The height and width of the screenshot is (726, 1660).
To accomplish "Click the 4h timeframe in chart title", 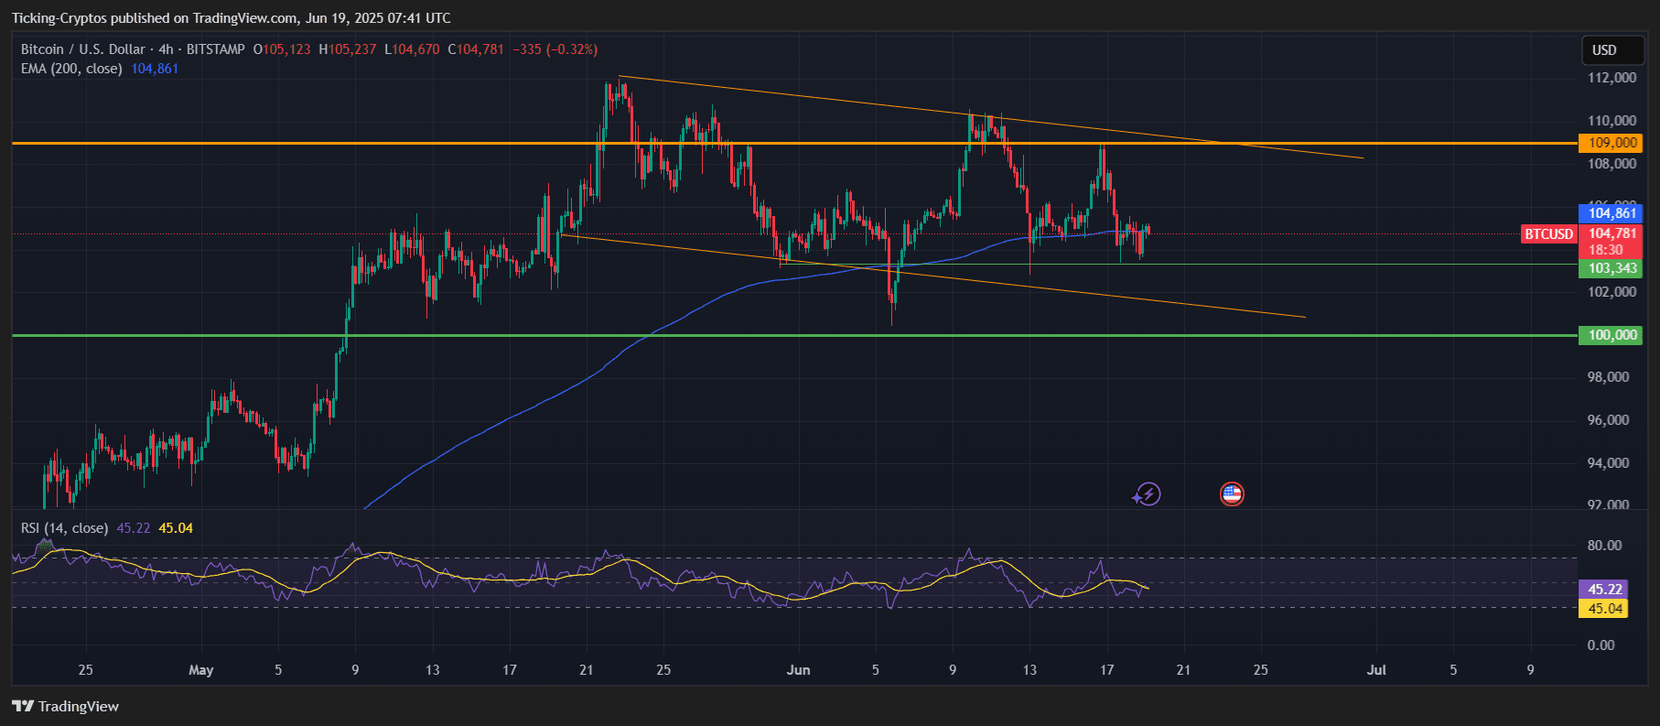I will click(x=166, y=49).
